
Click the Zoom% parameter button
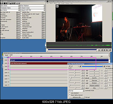(x=94, y=78)
